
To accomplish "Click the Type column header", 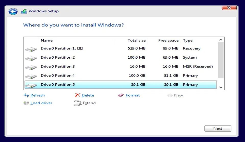I will click(x=188, y=41).
